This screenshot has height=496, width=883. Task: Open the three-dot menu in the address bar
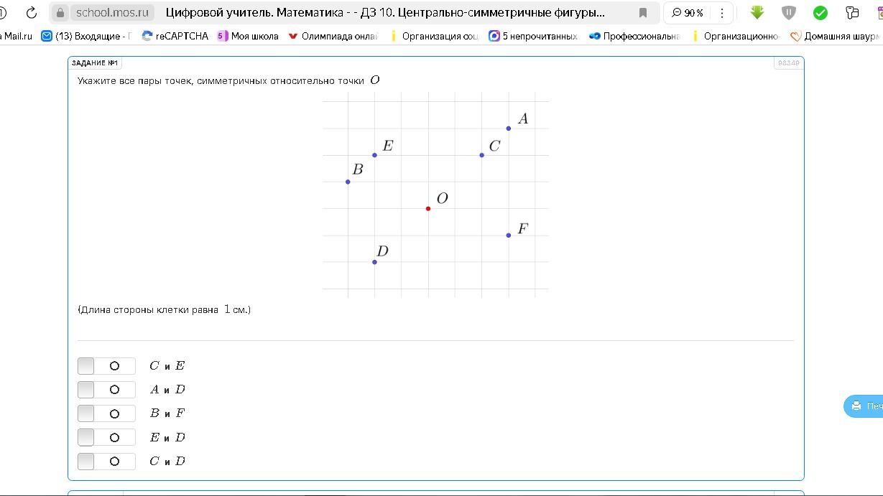722,13
